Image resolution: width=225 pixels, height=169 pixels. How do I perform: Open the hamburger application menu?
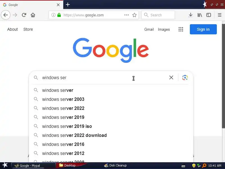coord(220,15)
